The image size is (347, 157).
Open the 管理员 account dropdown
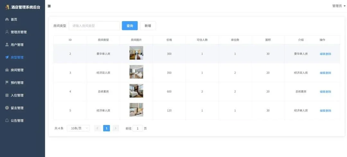(x=339, y=6)
